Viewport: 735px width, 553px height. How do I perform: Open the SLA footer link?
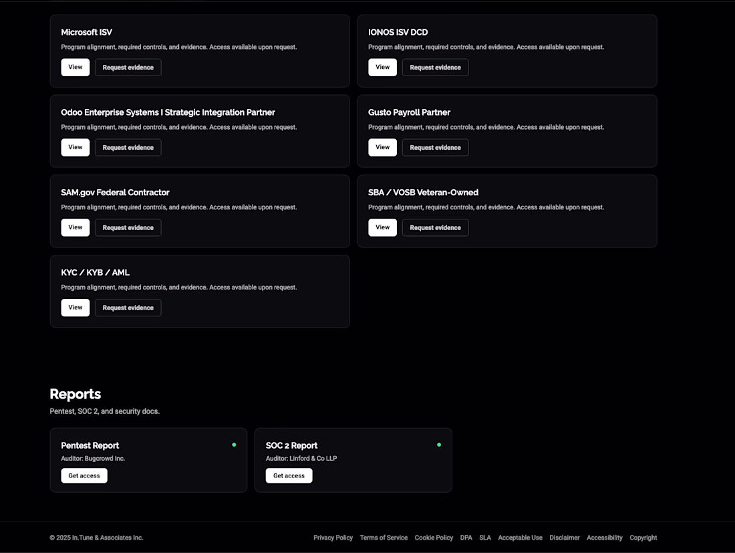pos(485,538)
